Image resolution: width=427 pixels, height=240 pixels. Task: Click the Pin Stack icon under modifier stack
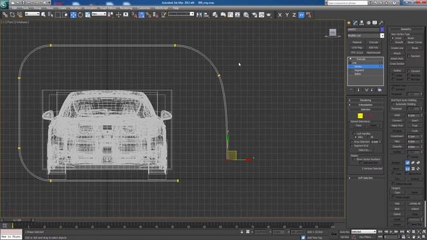[x=351, y=89]
